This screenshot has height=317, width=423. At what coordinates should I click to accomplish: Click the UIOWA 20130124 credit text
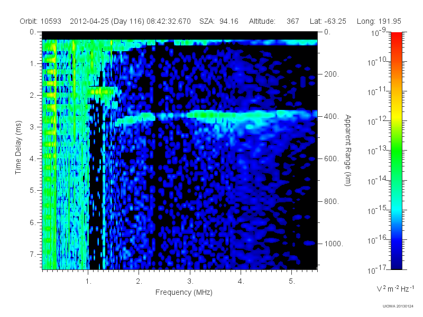tap(398, 306)
